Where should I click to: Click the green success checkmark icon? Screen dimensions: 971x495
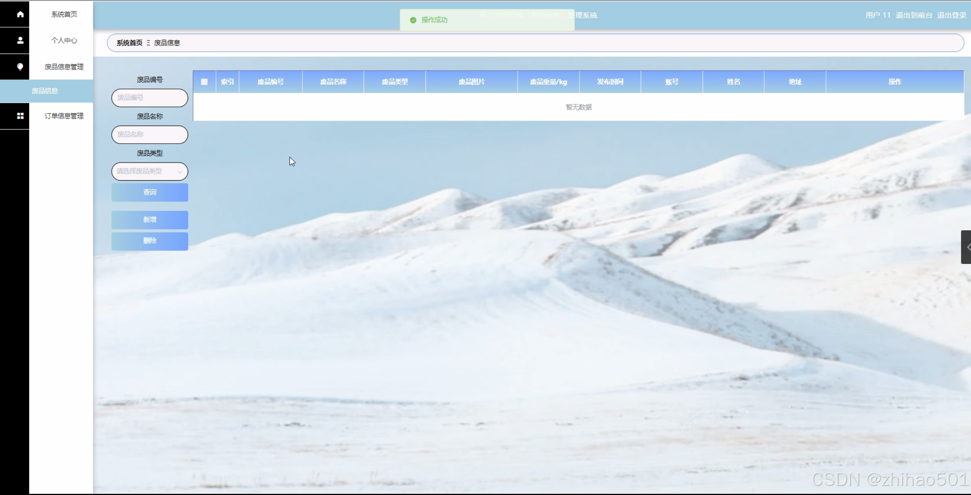pos(413,20)
